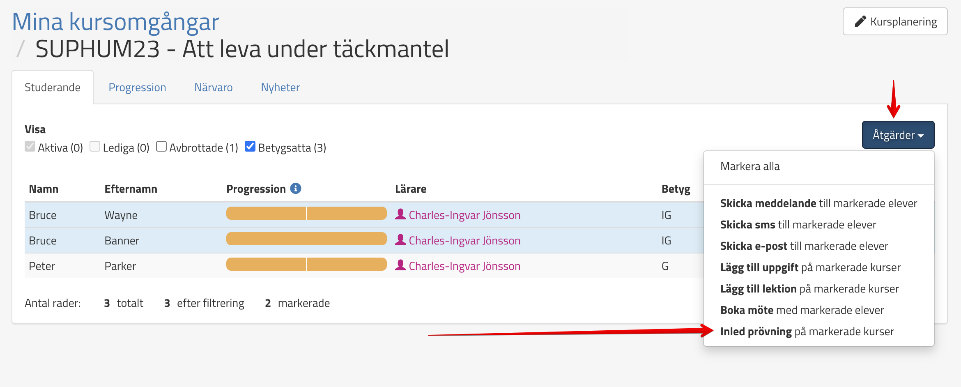This screenshot has height=387, width=961.
Task: Click teacher icon in Bruce Wayne row
Action: [400, 214]
